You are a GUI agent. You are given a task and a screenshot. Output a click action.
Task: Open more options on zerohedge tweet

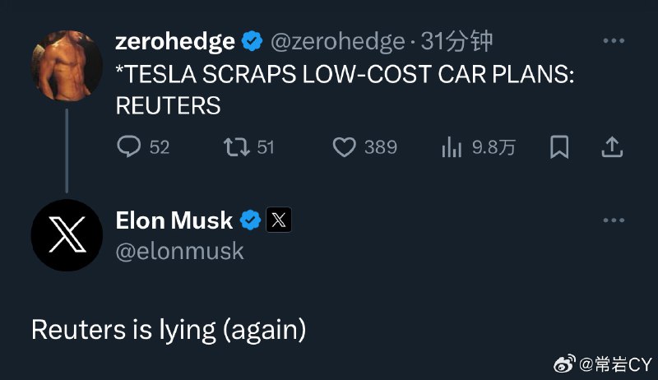click(614, 40)
